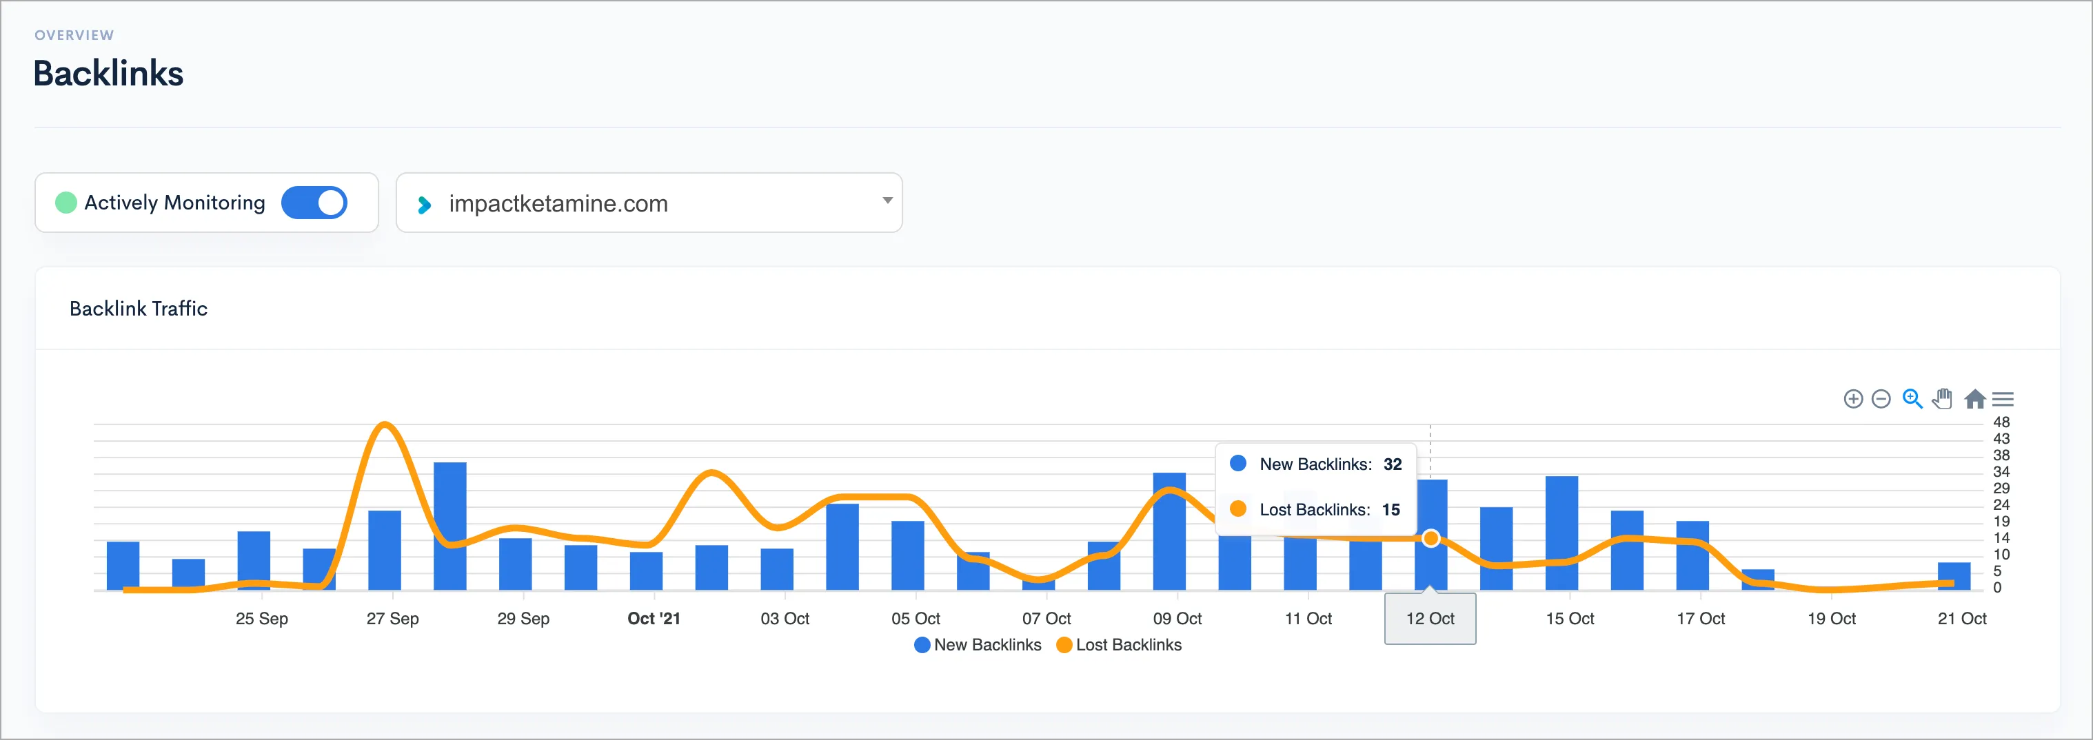Click the zoom in plus icon
The image size is (2093, 740).
[1852, 399]
